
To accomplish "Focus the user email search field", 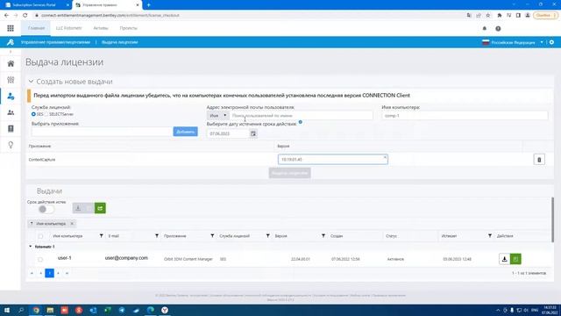I will (x=301, y=116).
